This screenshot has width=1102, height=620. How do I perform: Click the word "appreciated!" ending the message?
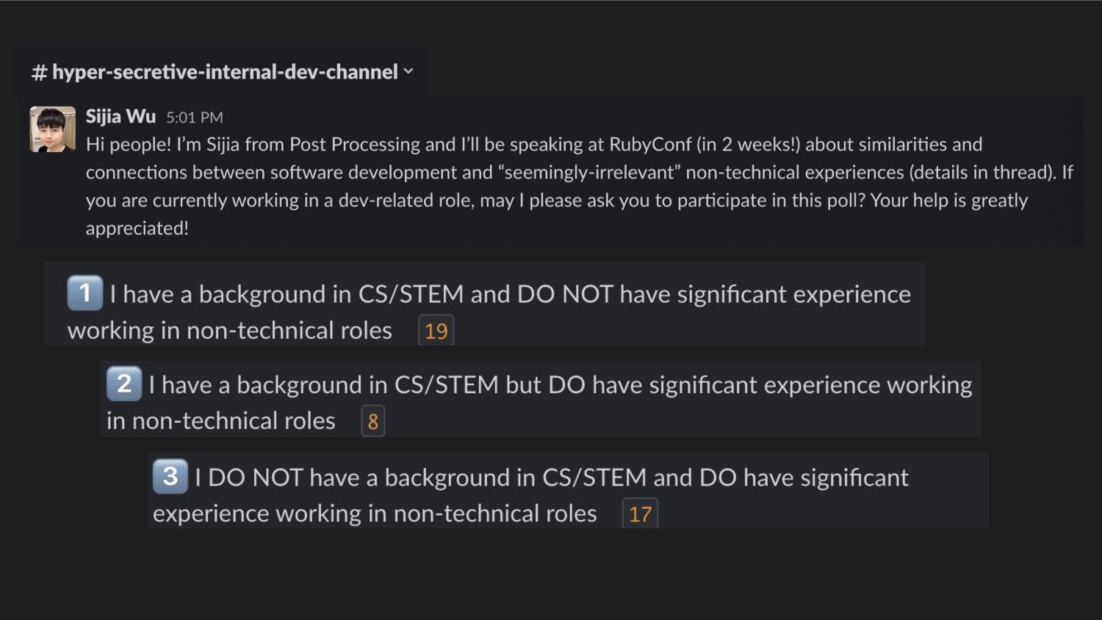[137, 228]
